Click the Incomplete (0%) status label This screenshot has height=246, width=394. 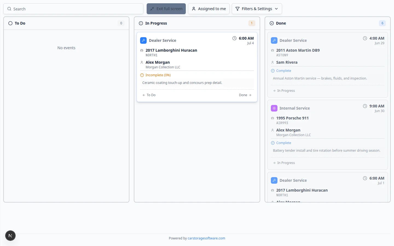coord(158,75)
